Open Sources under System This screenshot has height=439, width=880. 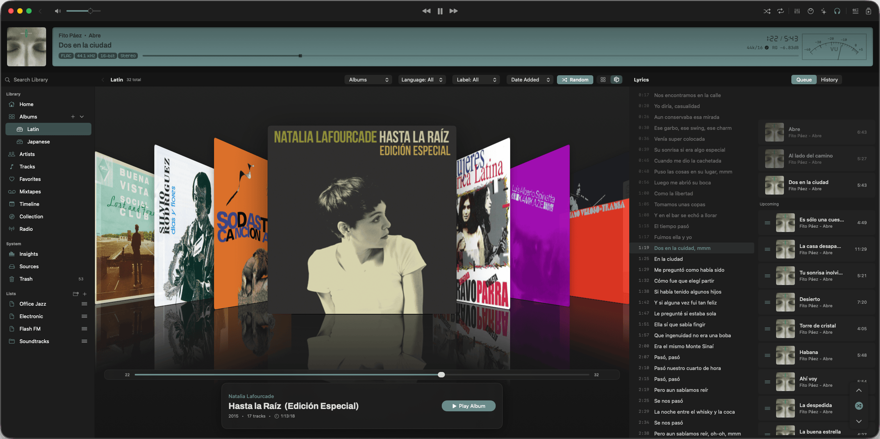click(48, 267)
